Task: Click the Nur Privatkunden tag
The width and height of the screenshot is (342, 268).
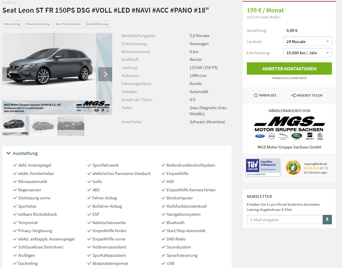Action: (x=68, y=24)
